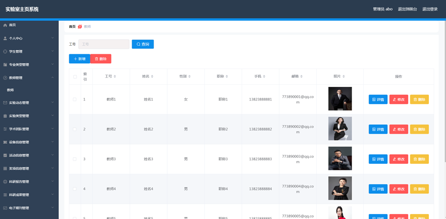
Task: Click the envelope icon beside 实验动态管理
Action: point(5,102)
